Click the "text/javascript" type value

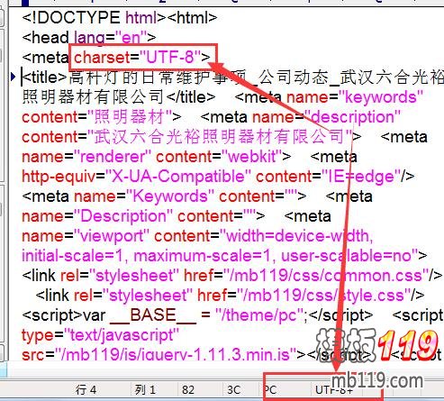tap(122, 335)
